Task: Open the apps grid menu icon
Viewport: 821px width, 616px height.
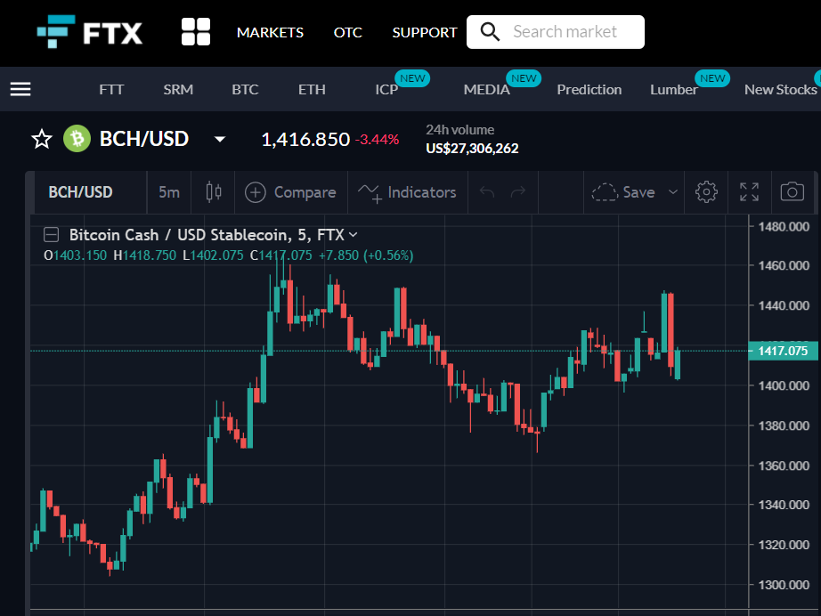Action: [196, 32]
